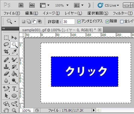
Task: Select the 3D Object Rotate tool
Action: 6,104
